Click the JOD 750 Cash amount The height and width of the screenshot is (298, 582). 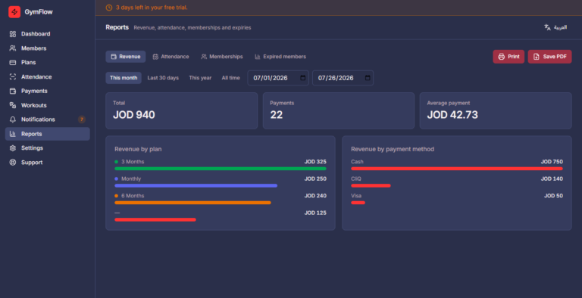552,162
